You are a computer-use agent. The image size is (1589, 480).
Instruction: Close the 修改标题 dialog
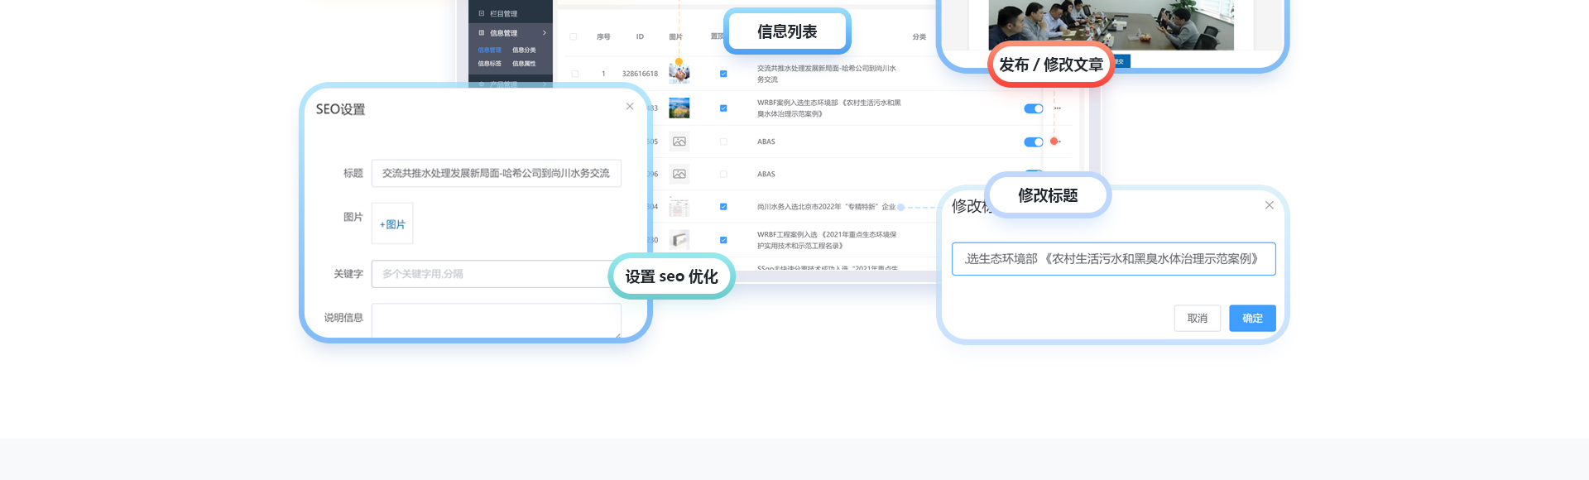(1270, 205)
